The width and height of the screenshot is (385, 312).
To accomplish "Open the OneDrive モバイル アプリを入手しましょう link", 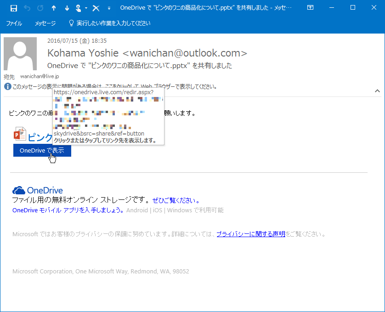I will [68, 210].
